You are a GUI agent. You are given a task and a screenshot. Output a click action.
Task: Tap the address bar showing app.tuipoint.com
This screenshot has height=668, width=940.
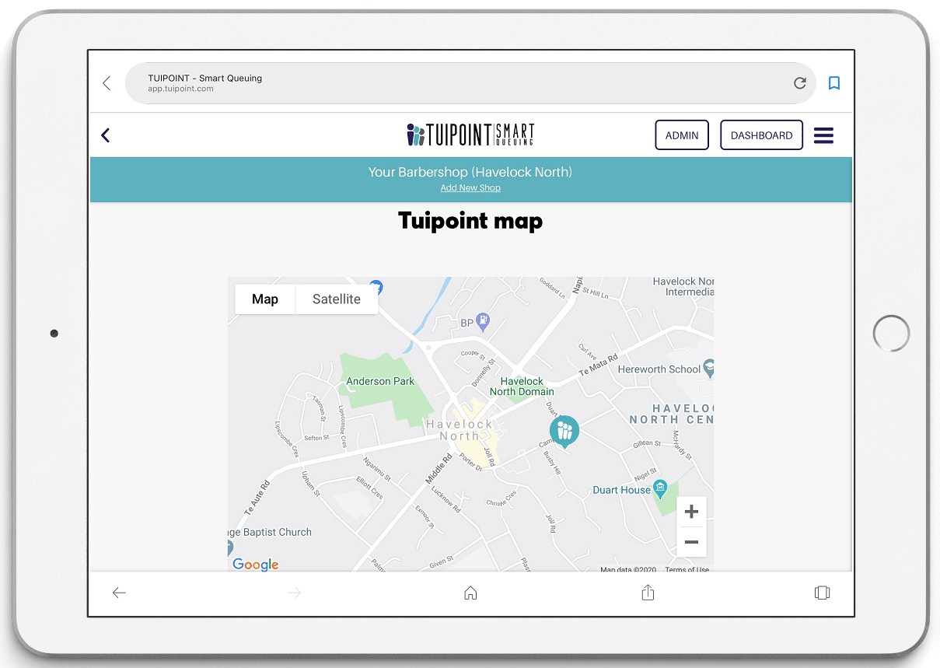470,83
